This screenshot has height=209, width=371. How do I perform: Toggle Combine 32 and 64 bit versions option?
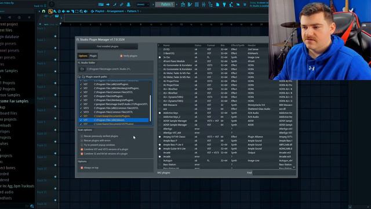[82, 154]
